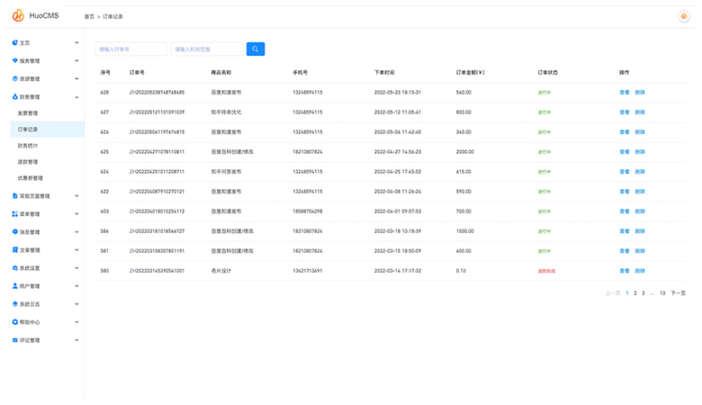Click the 消息管理 chat bubble icon
Viewport: 702px width, 405px height.
(14, 232)
